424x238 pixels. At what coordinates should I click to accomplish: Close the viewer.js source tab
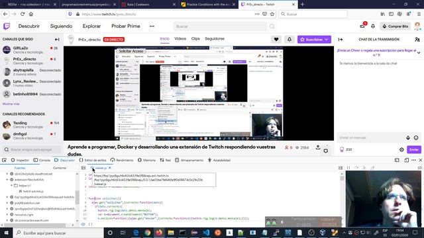coord(109,168)
